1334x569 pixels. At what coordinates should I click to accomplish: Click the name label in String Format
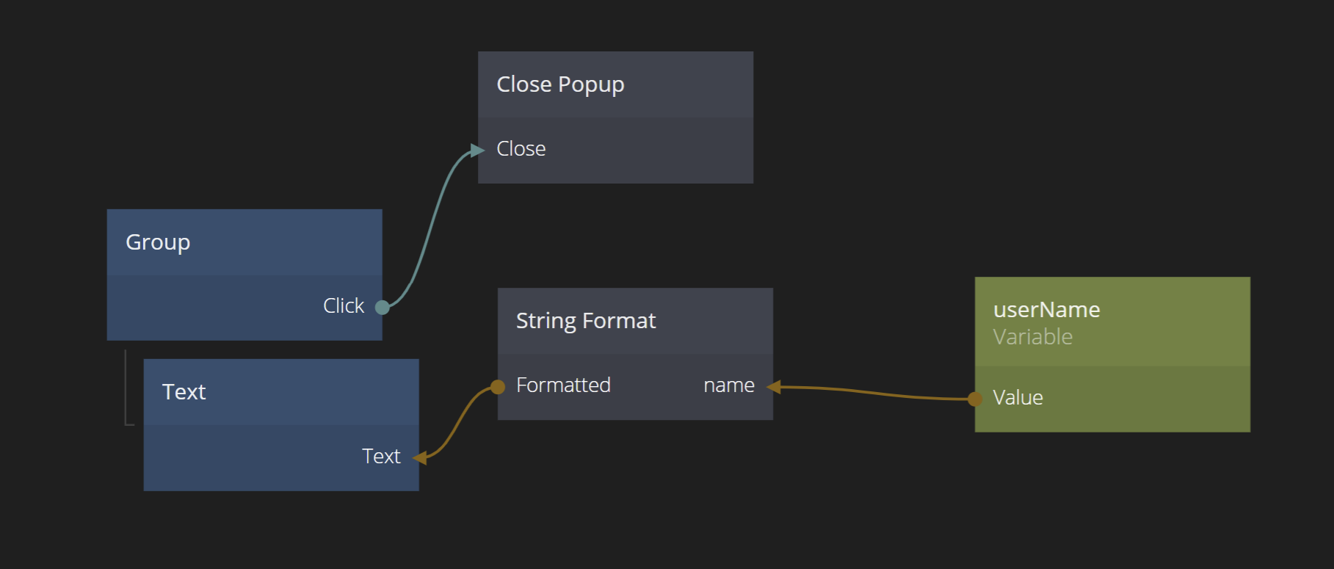728,385
